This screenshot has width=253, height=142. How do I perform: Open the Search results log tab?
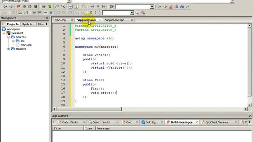pos(101,122)
